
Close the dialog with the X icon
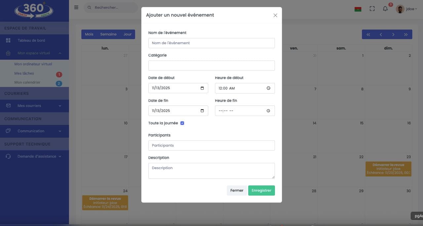(275, 15)
